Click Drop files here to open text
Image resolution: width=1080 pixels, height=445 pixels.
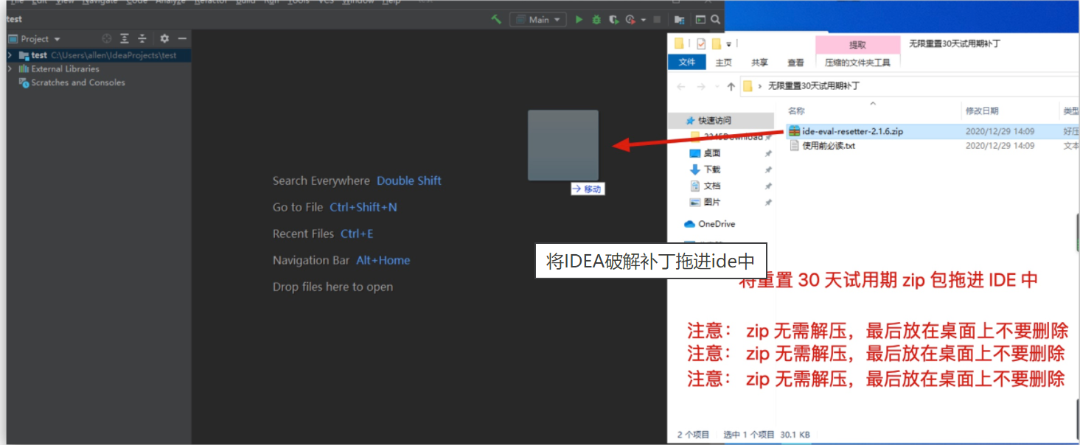[332, 287]
